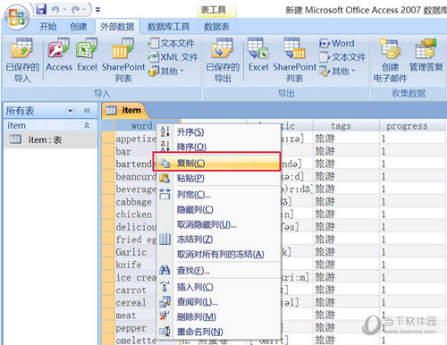Open the 所有表 navigation pane dropdown

pos(70,111)
